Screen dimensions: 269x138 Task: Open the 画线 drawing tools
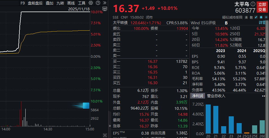71,3
